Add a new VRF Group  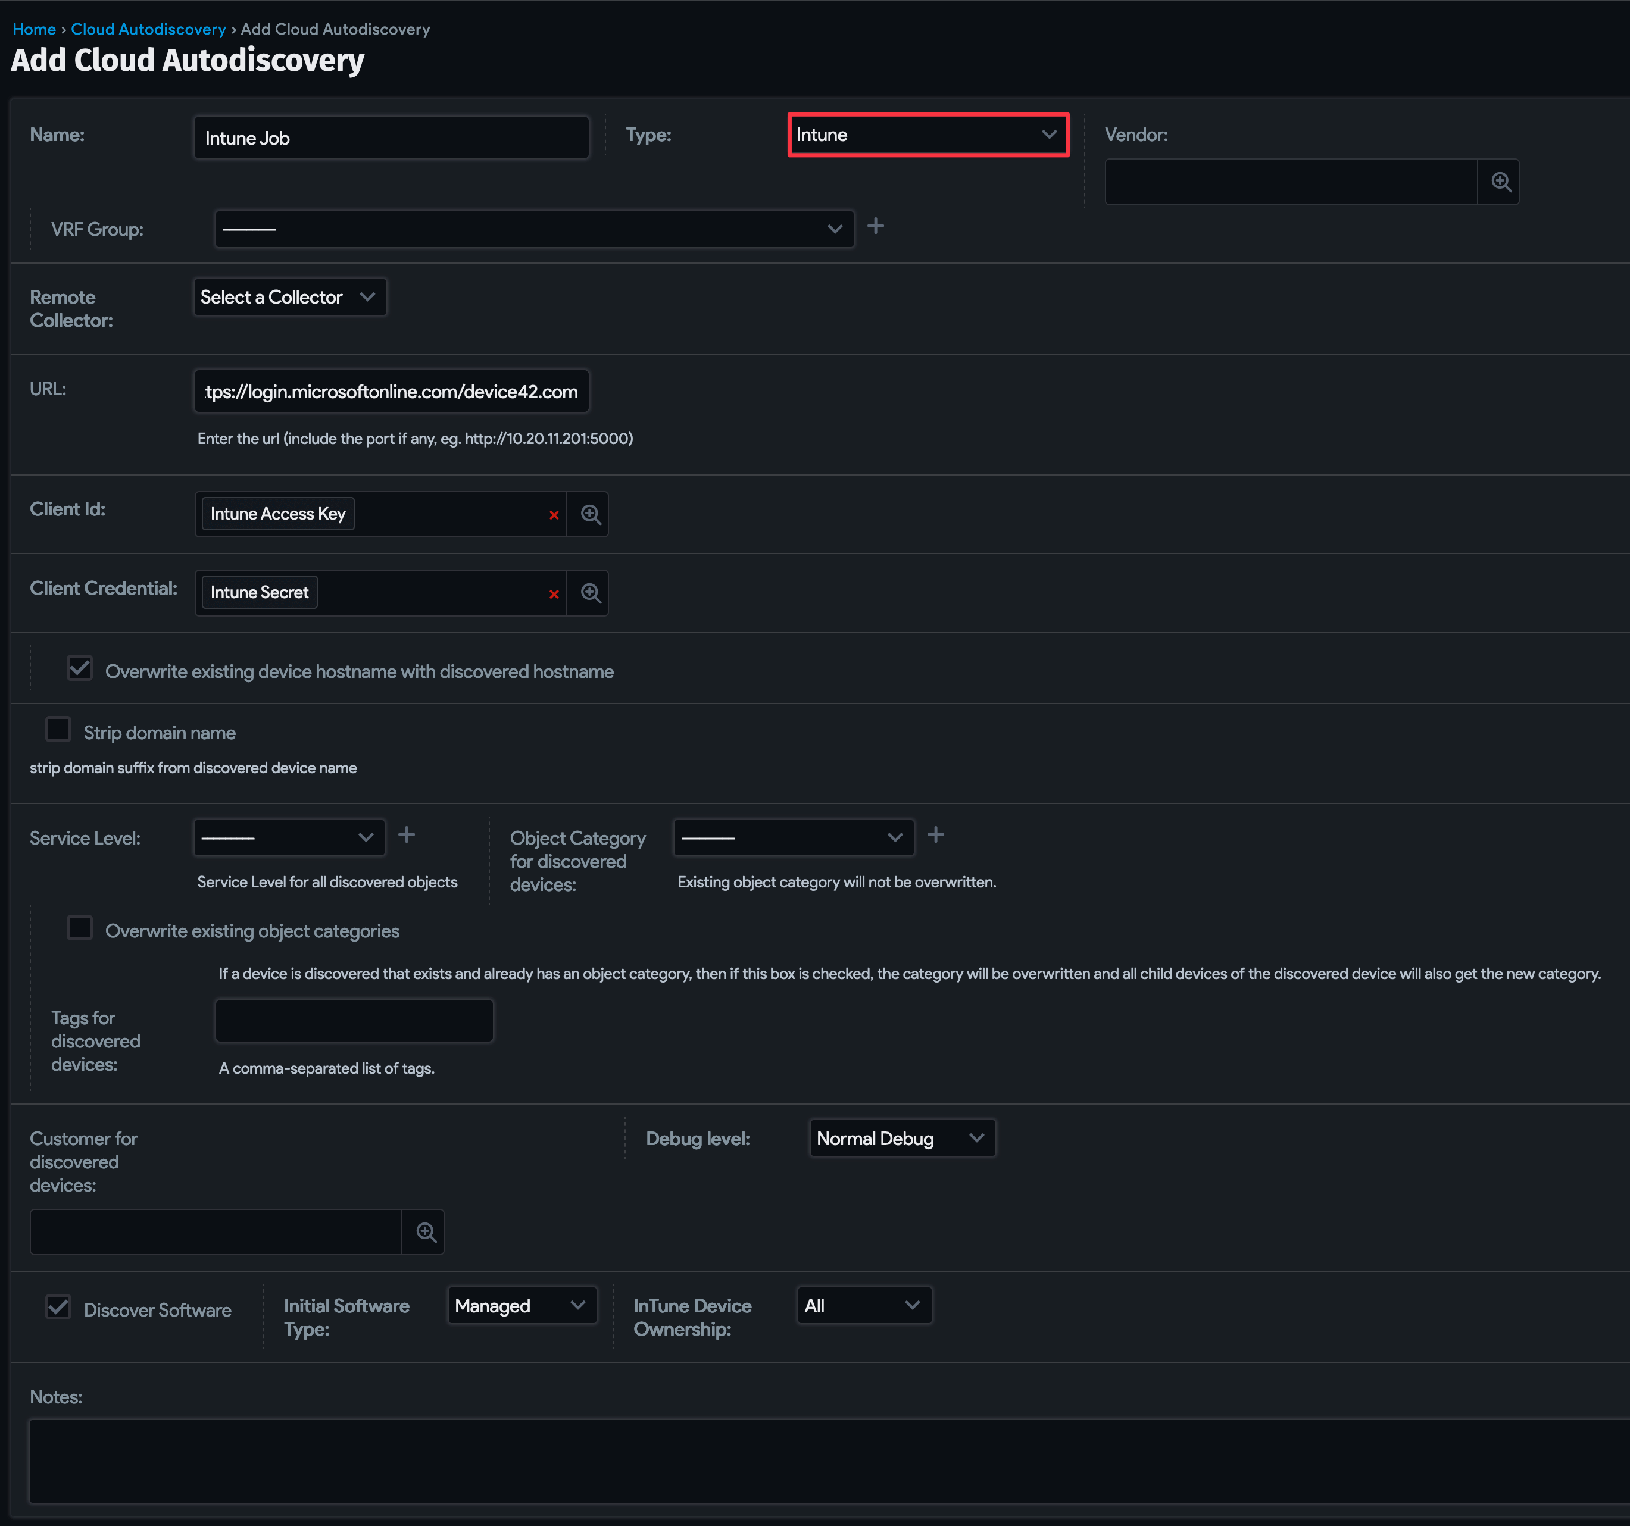(x=876, y=226)
